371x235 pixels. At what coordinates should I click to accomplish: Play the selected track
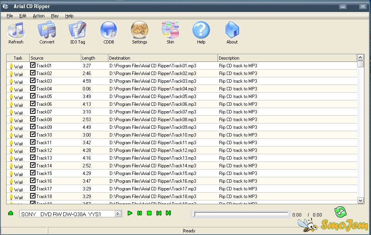pyautogui.click(x=130, y=213)
